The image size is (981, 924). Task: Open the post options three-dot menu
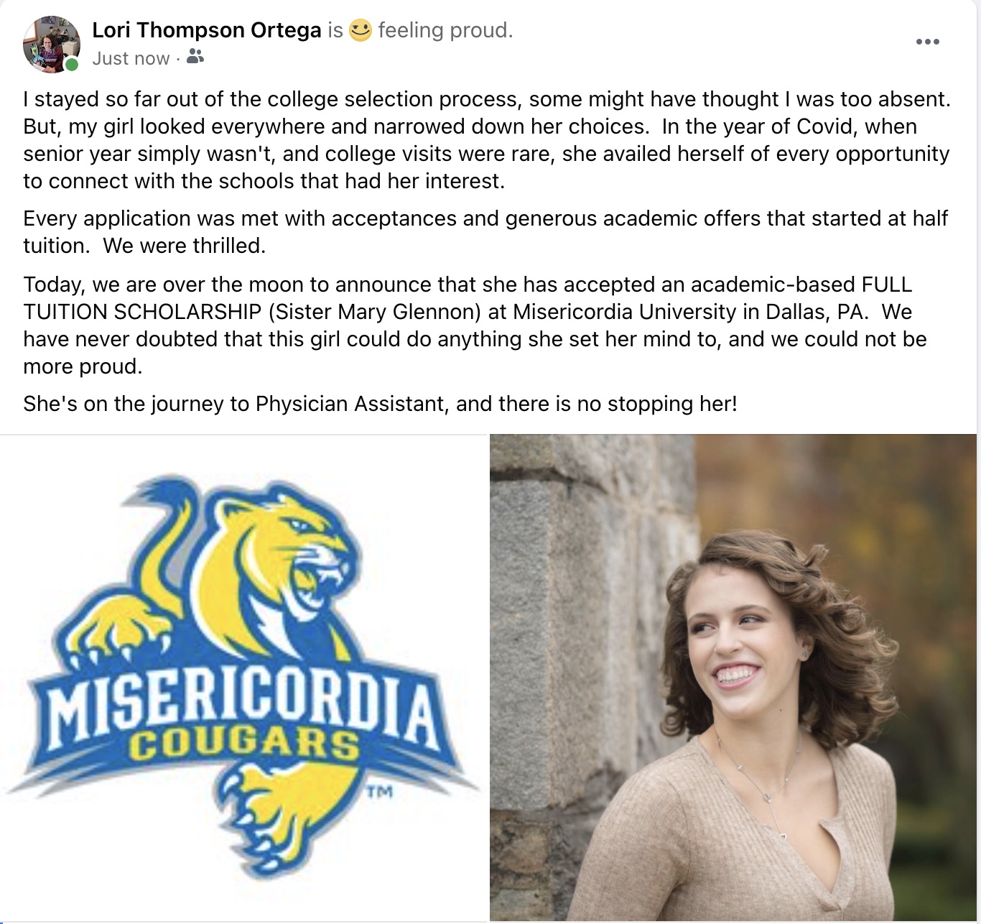(927, 42)
